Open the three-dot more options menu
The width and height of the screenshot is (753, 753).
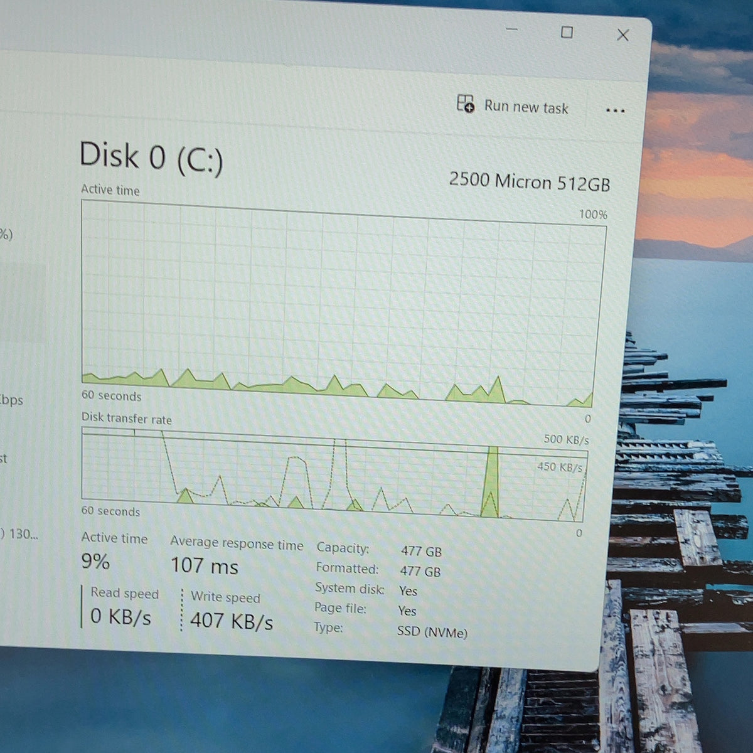coord(615,110)
